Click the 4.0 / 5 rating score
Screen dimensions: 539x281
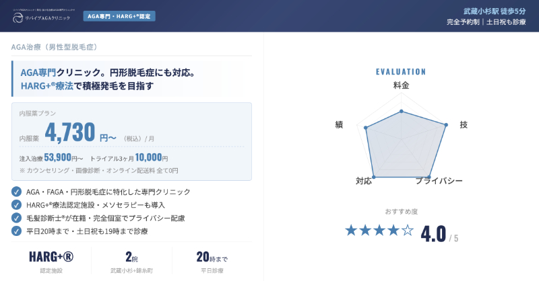pos(439,235)
